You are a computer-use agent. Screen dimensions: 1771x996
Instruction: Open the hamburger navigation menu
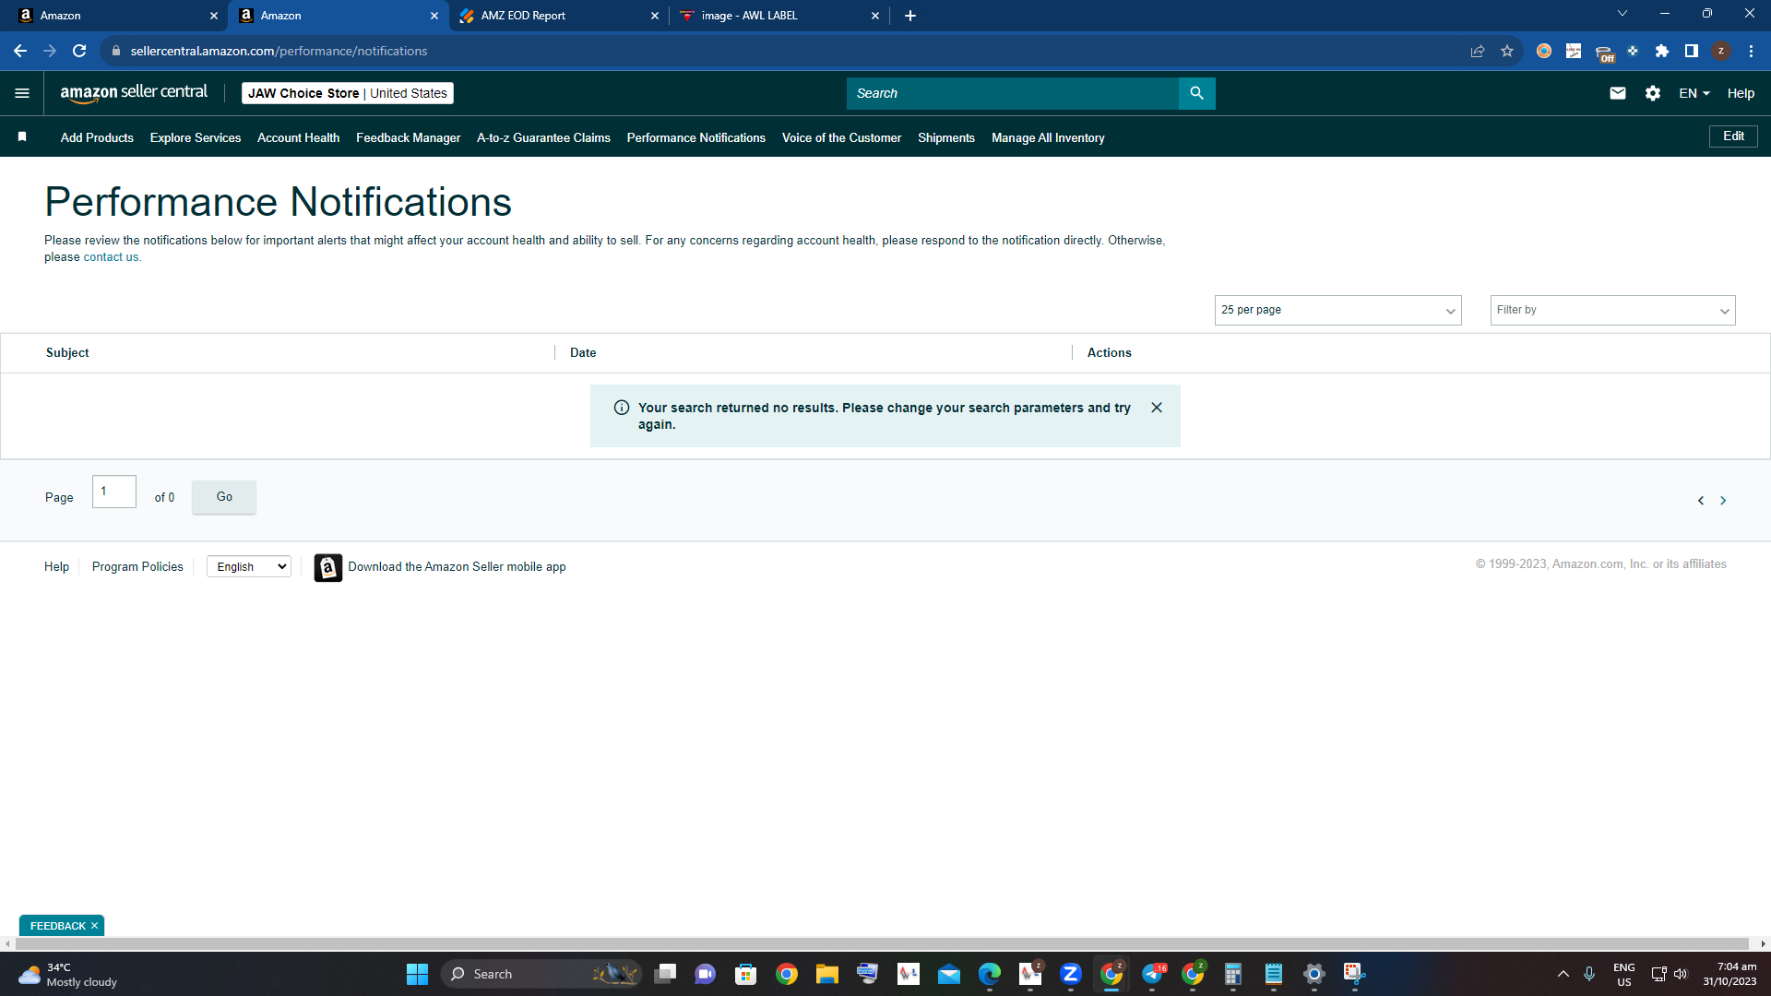(x=22, y=93)
